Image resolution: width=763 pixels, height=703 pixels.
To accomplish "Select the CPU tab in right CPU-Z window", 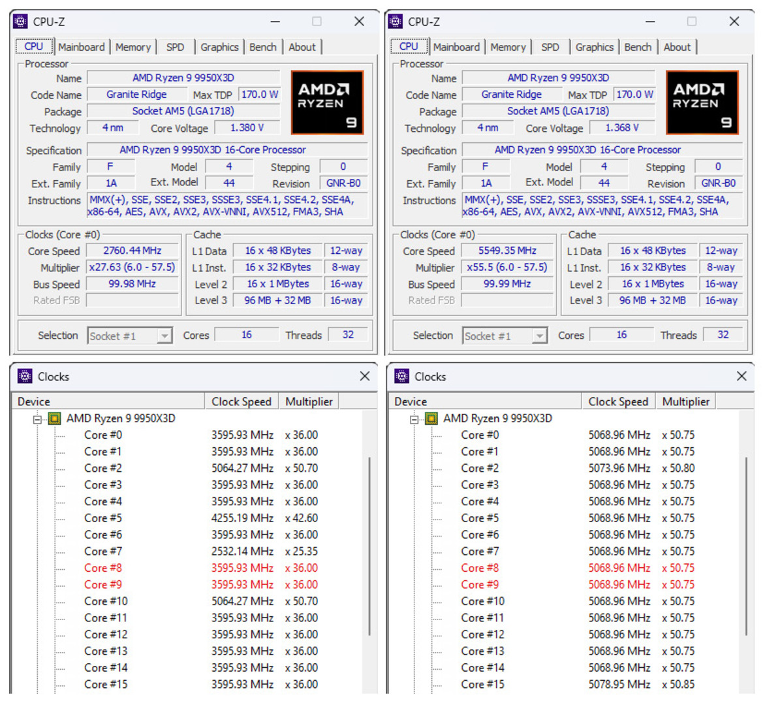I will pyautogui.click(x=409, y=46).
